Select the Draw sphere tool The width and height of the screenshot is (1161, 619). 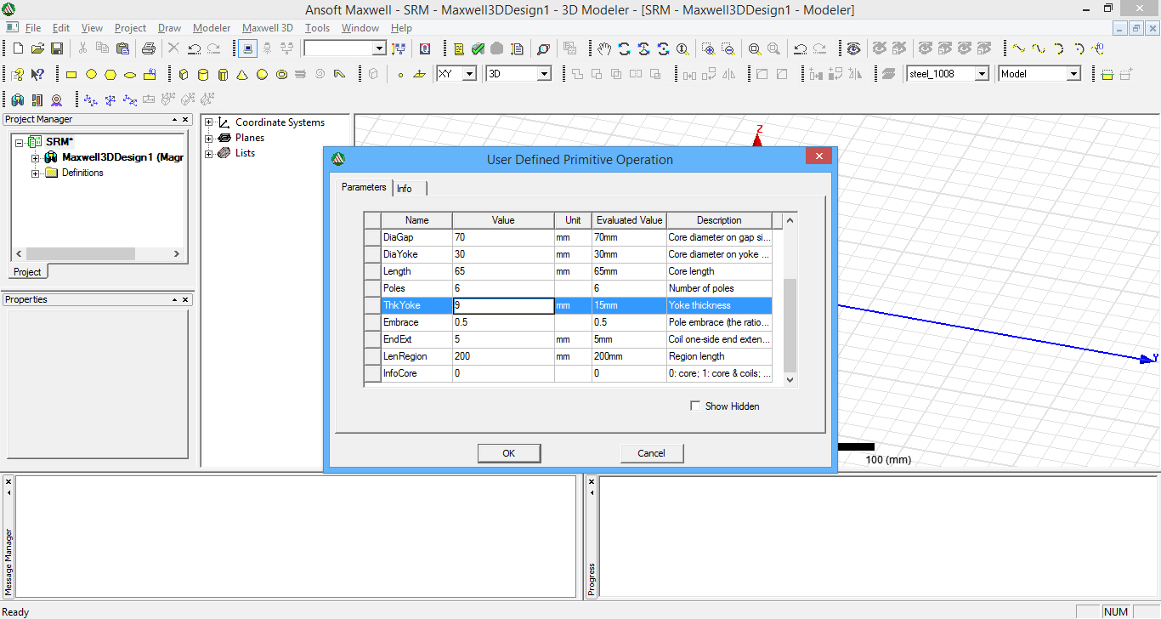(x=262, y=74)
